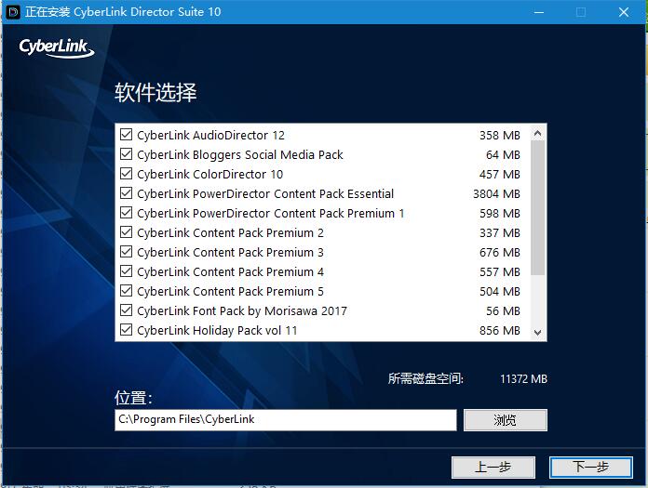Toggle Font Pack by Morisawa 2017 checkbox

coord(126,310)
